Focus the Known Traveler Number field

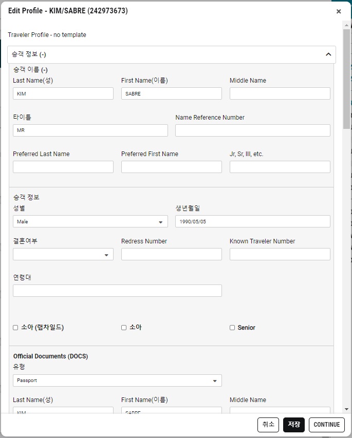[x=280, y=254]
